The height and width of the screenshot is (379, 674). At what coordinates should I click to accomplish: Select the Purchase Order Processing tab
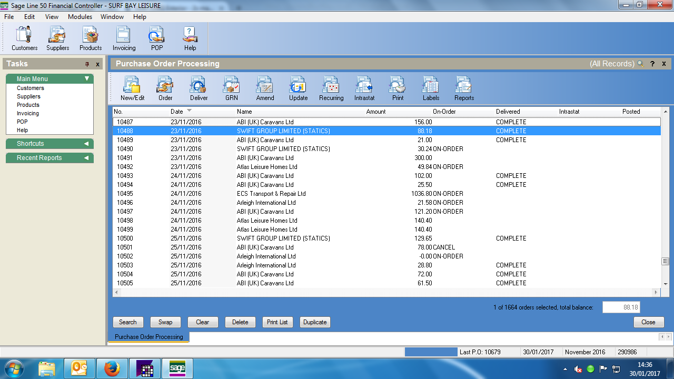[x=149, y=337]
